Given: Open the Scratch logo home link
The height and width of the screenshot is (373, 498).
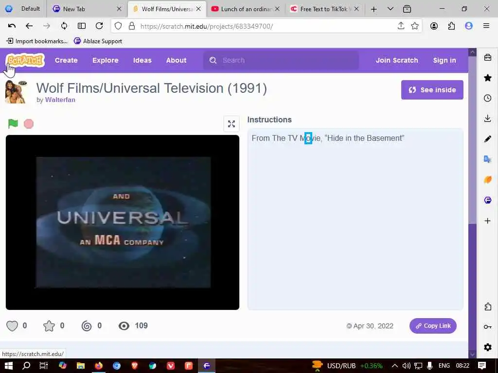Looking at the screenshot, I should (x=25, y=60).
